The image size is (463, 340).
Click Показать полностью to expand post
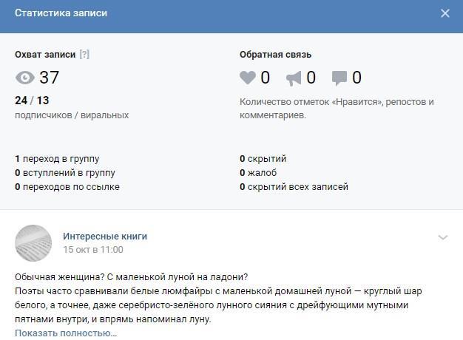[66, 333]
